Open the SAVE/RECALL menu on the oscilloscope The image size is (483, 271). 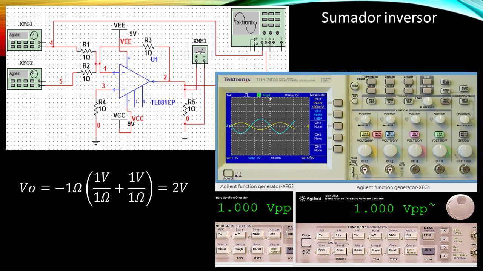[x=371, y=82]
